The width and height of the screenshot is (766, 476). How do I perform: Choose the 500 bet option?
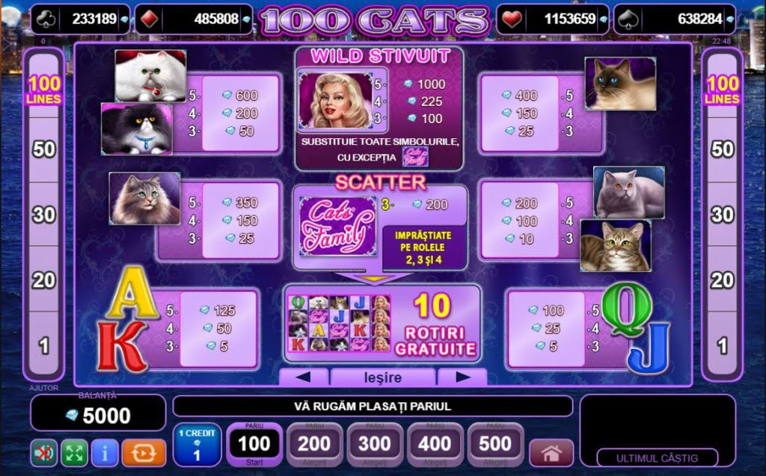click(x=495, y=445)
